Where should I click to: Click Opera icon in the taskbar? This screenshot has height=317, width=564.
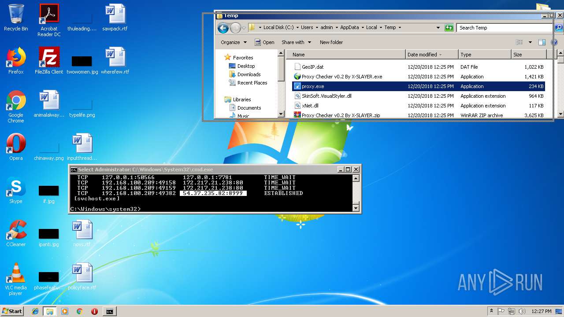click(94, 311)
